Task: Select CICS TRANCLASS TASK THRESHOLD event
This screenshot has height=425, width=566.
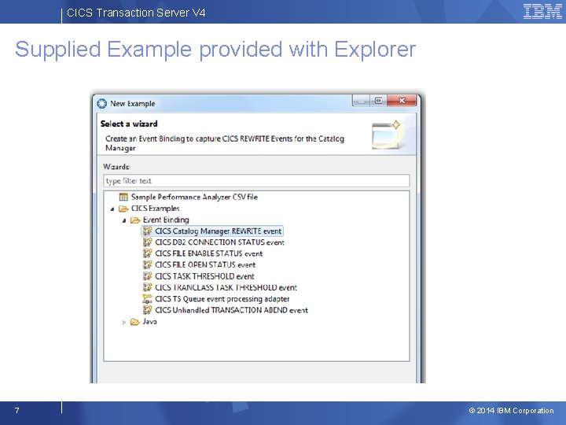Action: pos(226,287)
